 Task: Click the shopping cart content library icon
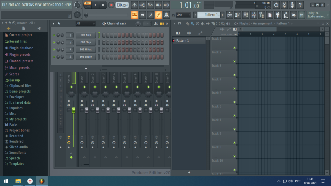pos(302,15)
